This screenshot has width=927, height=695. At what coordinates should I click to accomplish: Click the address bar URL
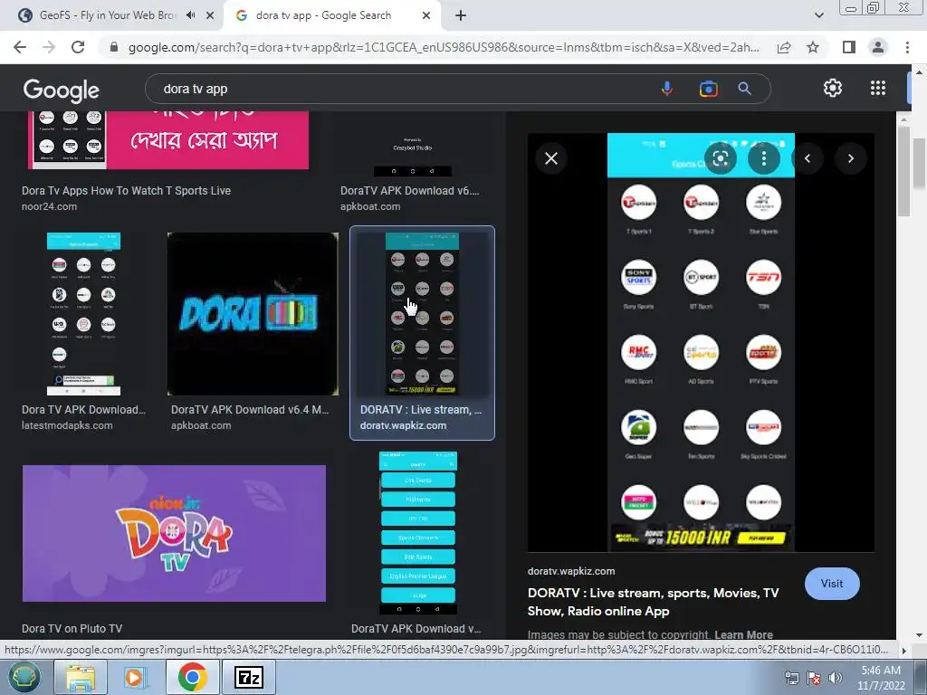tap(444, 47)
